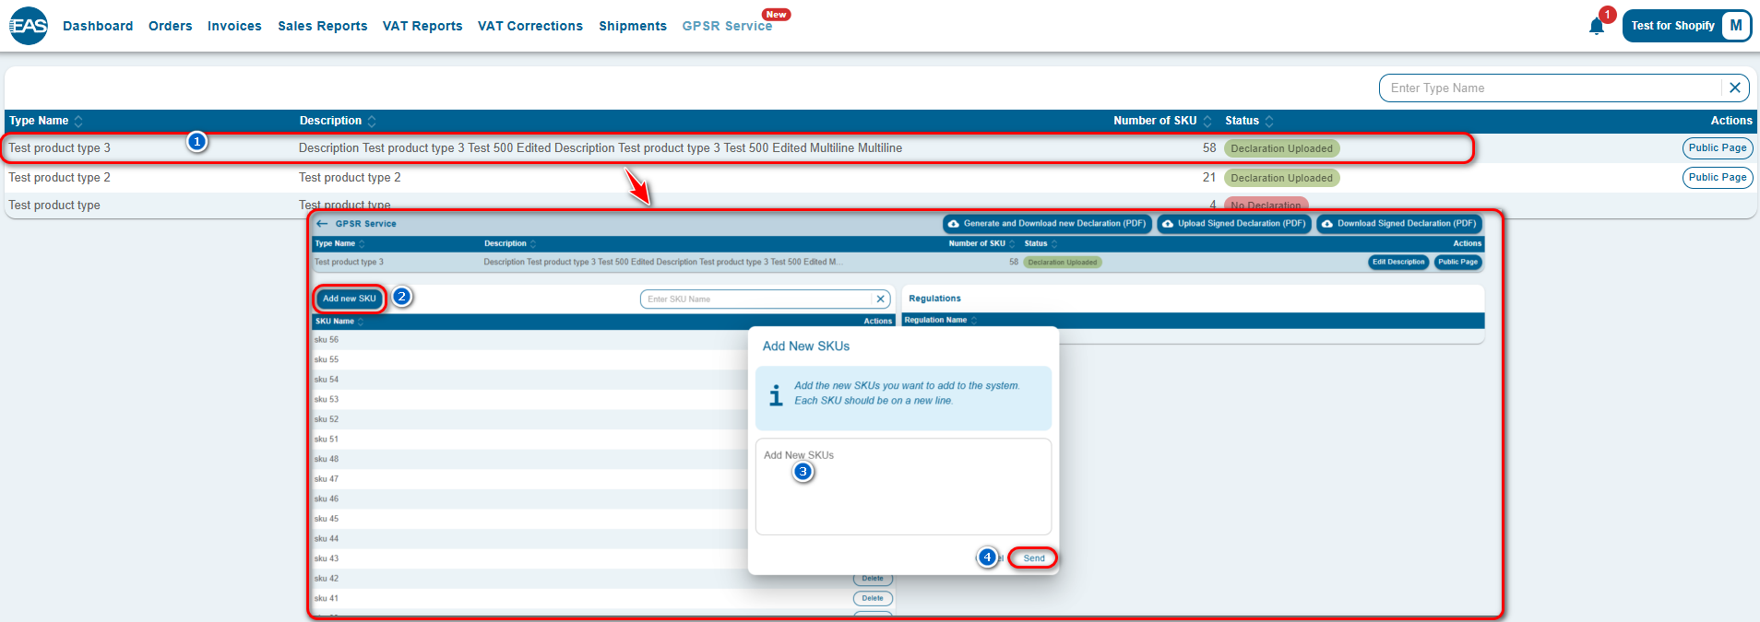This screenshot has width=1760, height=622.
Task: Open the Shipments tab
Action: point(633,26)
